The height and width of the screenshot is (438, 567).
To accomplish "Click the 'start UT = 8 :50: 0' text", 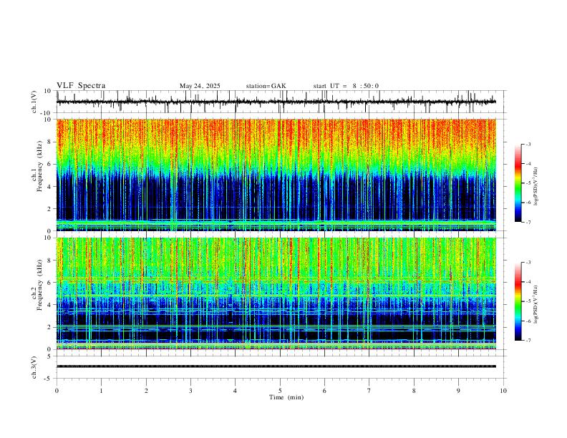I will [346, 86].
